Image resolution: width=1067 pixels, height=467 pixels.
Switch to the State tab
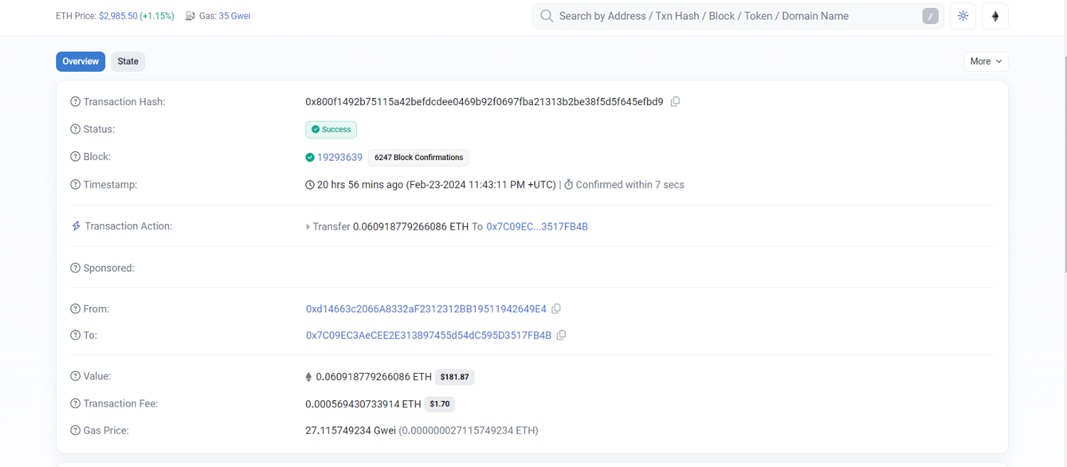pyautogui.click(x=128, y=62)
